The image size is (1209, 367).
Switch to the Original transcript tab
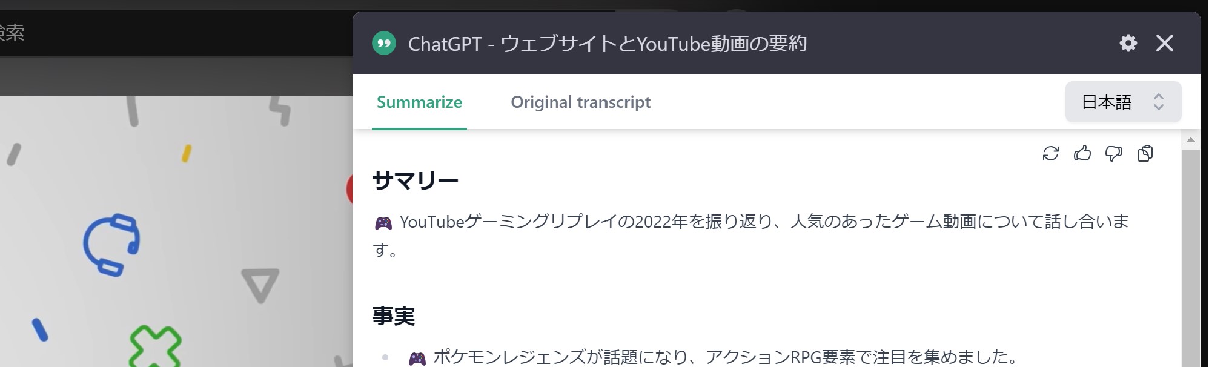pyautogui.click(x=580, y=102)
